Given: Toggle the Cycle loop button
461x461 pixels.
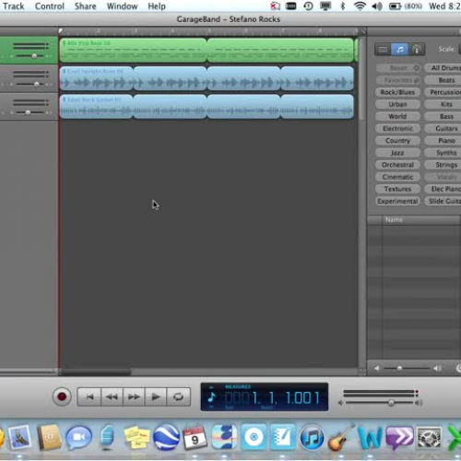Looking at the screenshot, I should point(178,396).
